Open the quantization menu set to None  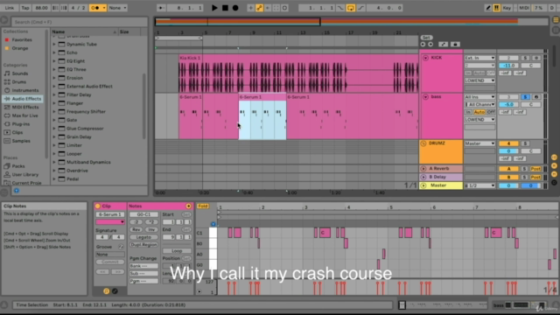click(x=117, y=8)
